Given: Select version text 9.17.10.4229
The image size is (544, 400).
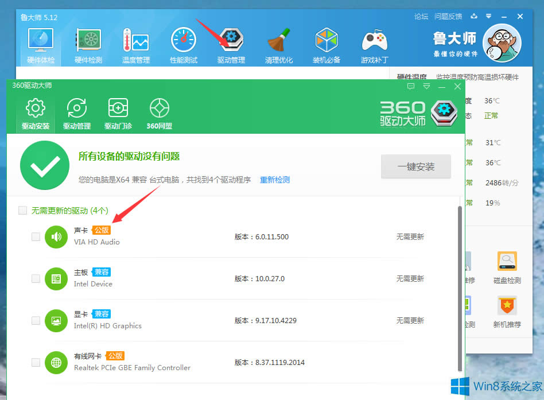Looking at the screenshot, I should point(276,321).
